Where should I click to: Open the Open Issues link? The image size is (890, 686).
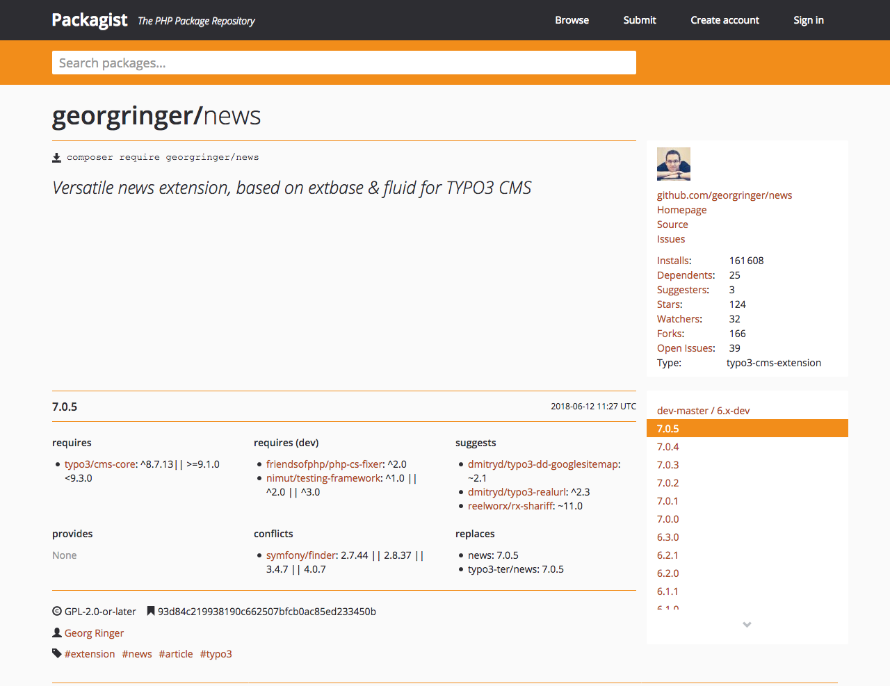[x=685, y=348]
